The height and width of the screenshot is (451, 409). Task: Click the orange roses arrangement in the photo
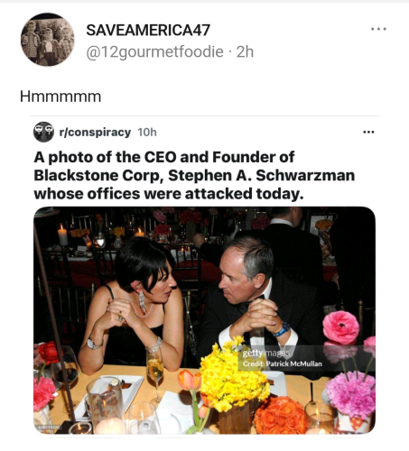pos(280,415)
